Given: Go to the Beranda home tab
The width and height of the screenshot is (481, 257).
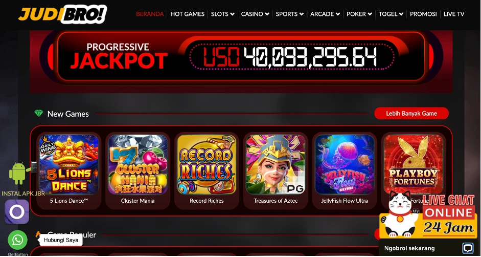Looking at the screenshot, I should (x=150, y=14).
